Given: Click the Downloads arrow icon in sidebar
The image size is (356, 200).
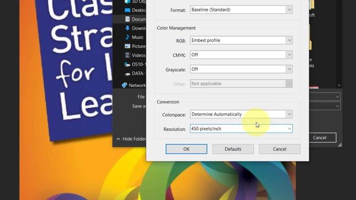Looking at the screenshot, I should tap(127, 28).
